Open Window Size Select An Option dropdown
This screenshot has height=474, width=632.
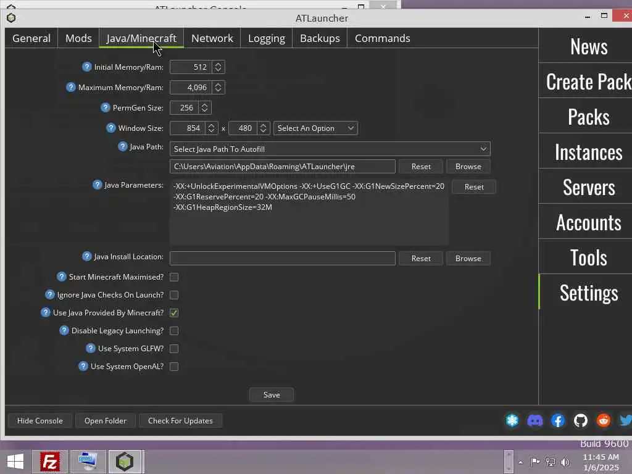coord(315,128)
